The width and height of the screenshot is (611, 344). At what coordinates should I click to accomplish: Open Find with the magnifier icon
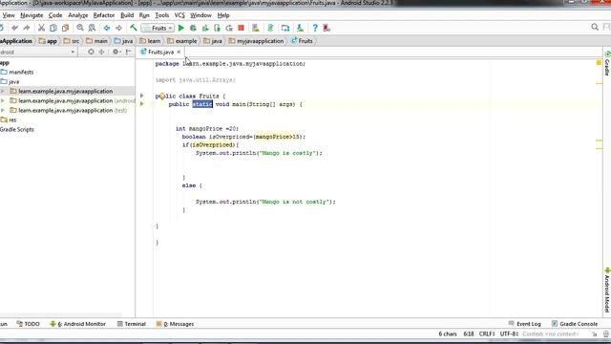click(x=80, y=28)
